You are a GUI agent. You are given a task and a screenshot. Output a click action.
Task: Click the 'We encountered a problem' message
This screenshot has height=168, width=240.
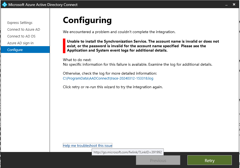pos(119,32)
